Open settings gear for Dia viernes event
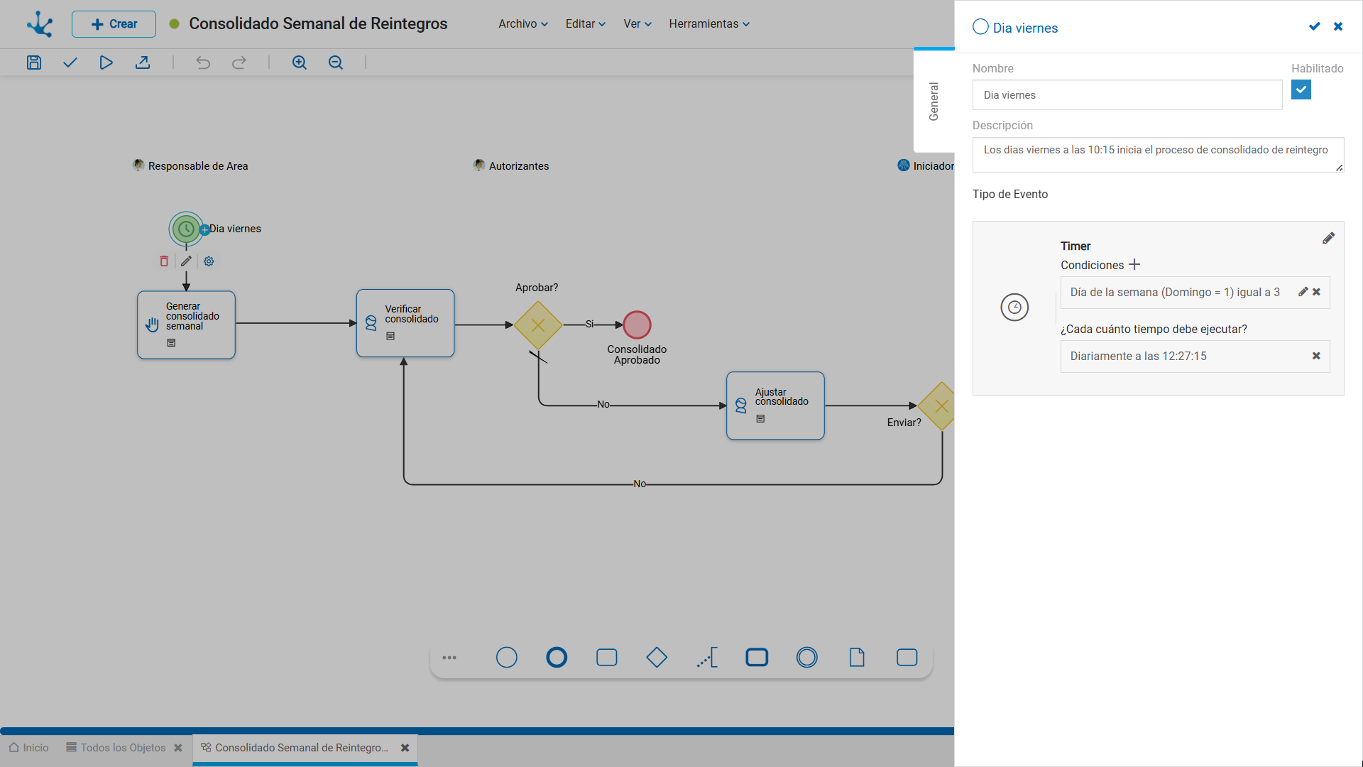Viewport: 1363px width, 767px height. pos(209,261)
